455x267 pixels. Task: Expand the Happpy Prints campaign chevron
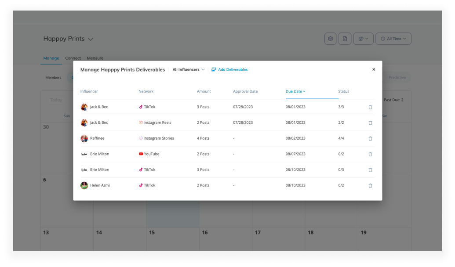(x=91, y=39)
